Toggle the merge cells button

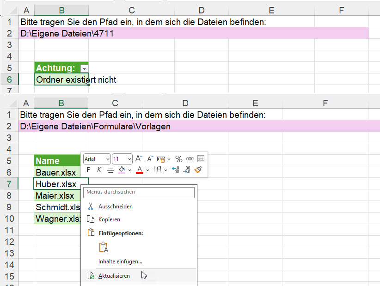[201, 159]
